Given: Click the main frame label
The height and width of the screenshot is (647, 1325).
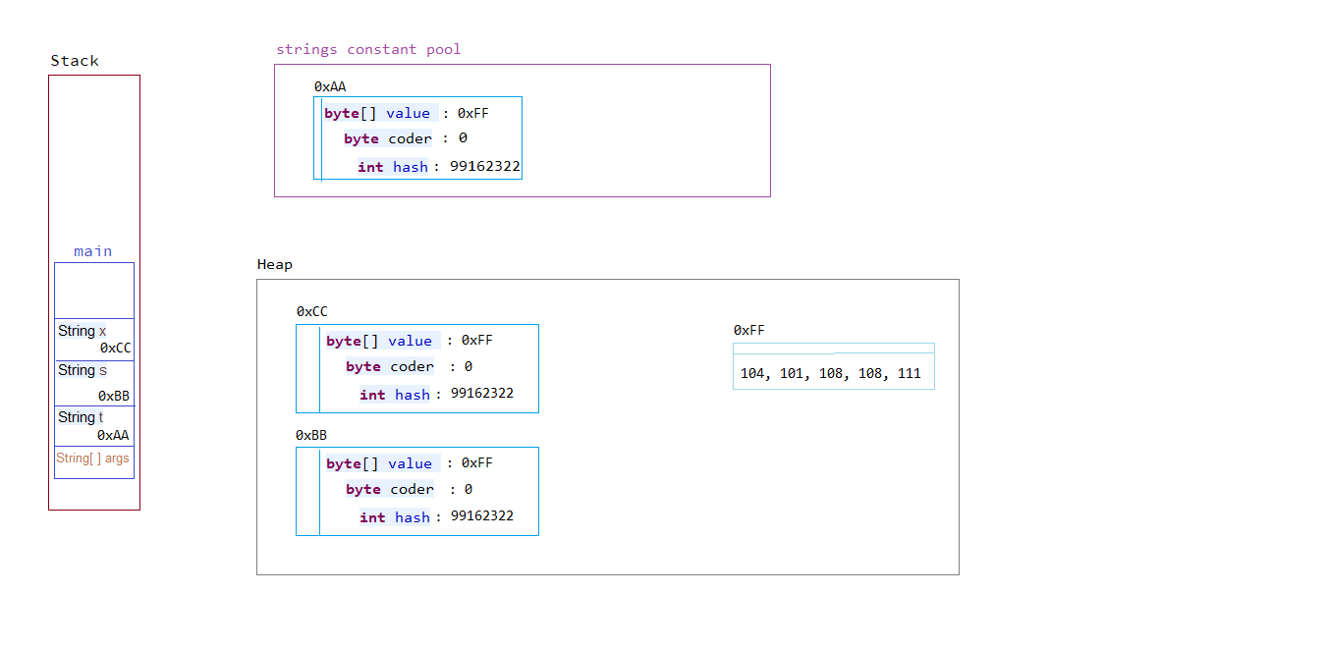Looking at the screenshot, I should [x=93, y=251].
